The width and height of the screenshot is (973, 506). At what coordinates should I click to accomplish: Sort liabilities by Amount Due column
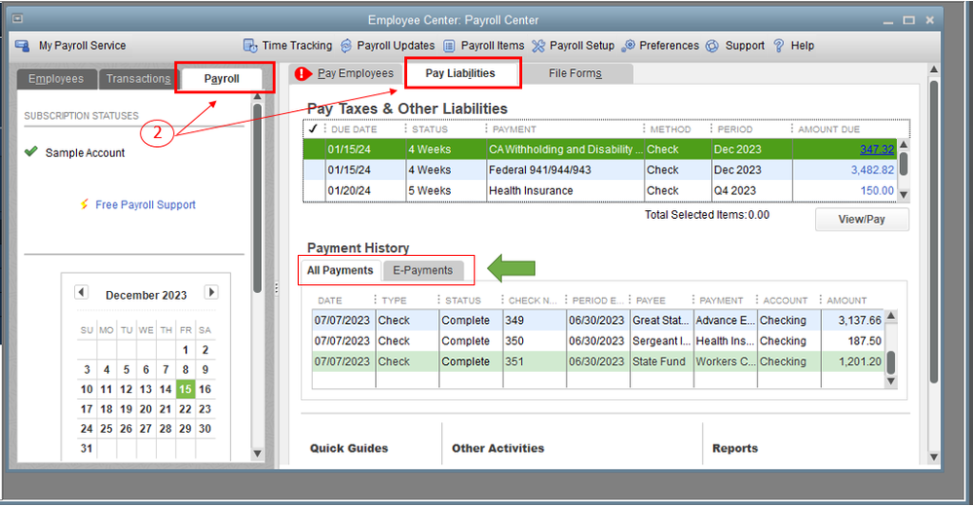point(829,129)
